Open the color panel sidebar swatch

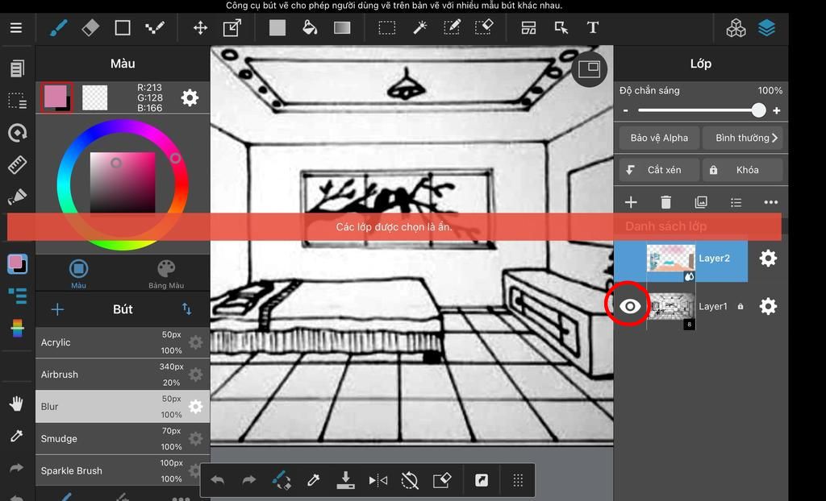(17, 264)
